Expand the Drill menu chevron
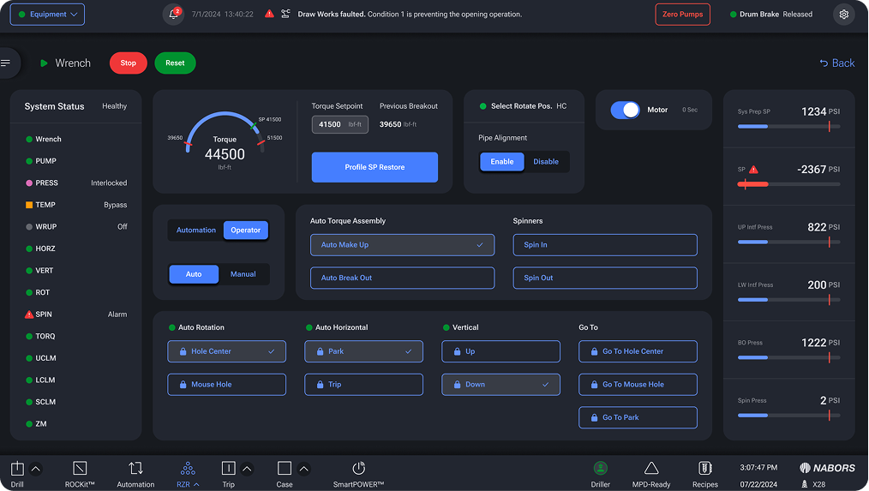 (35, 469)
